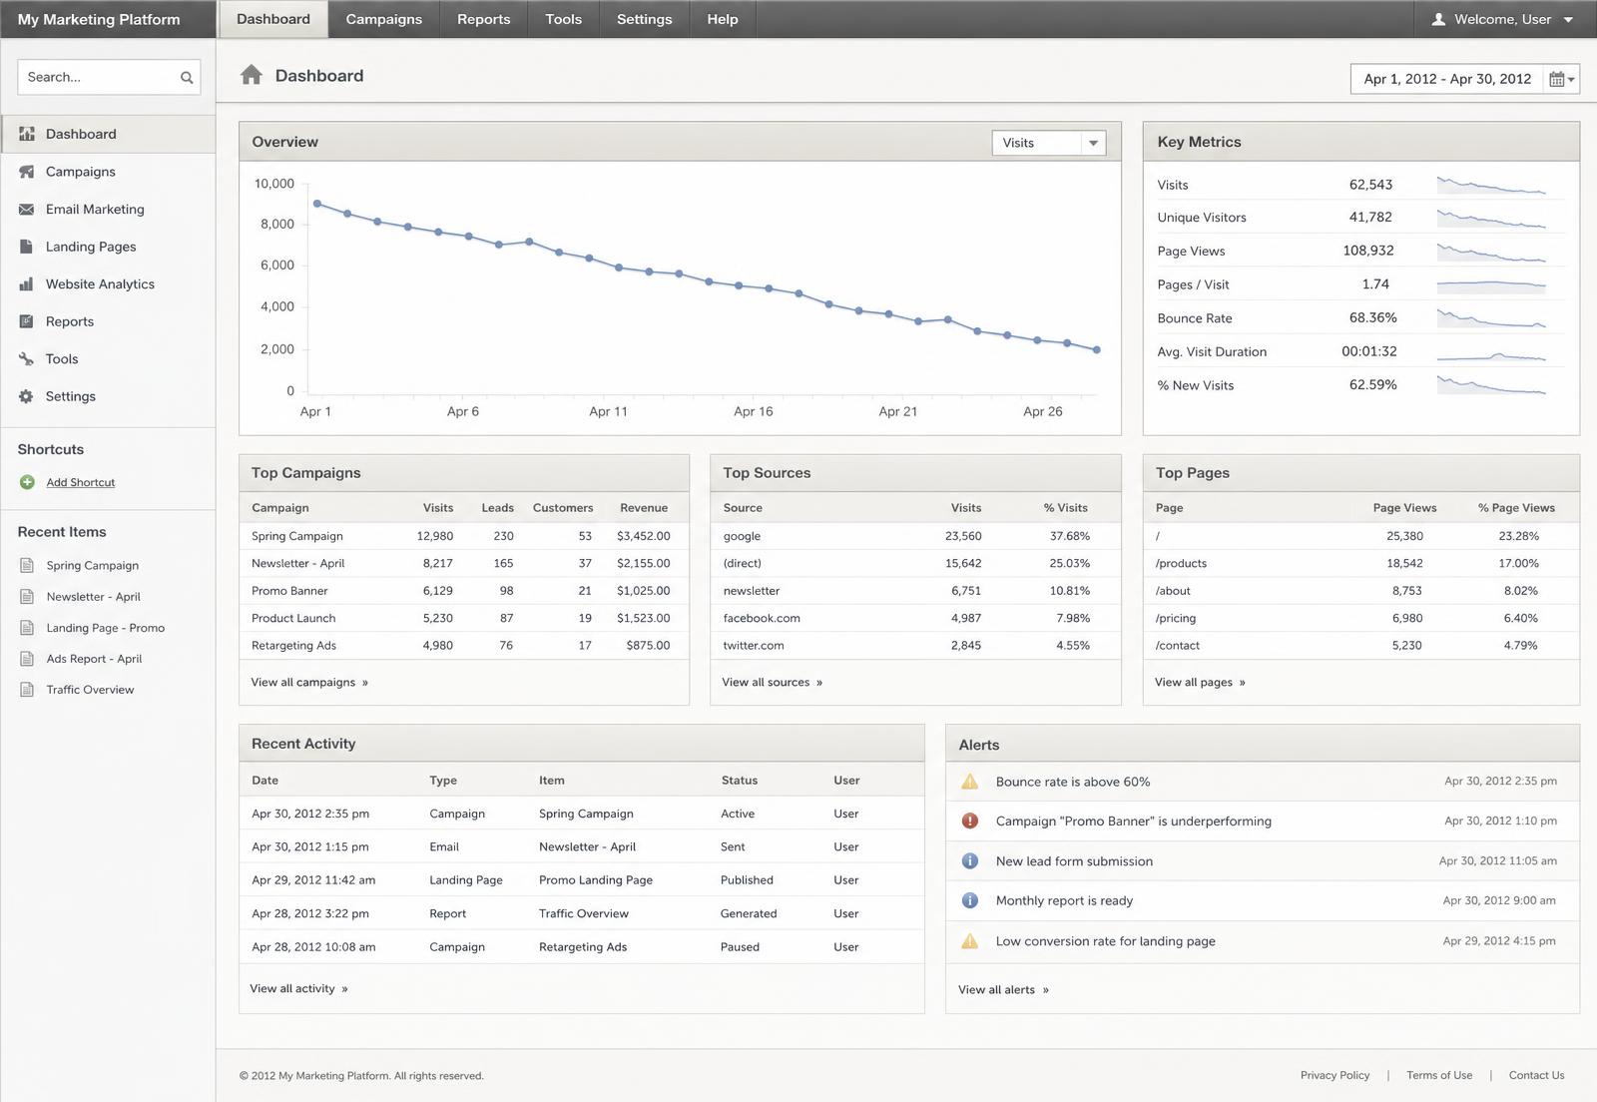Click View all alerts link
The width and height of the screenshot is (1597, 1102).
pos(1003,990)
